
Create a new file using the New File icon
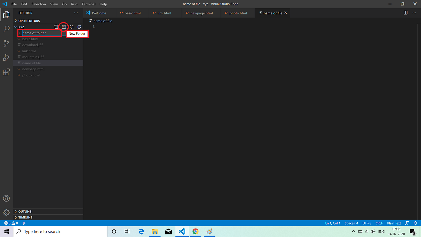pos(56,26)
